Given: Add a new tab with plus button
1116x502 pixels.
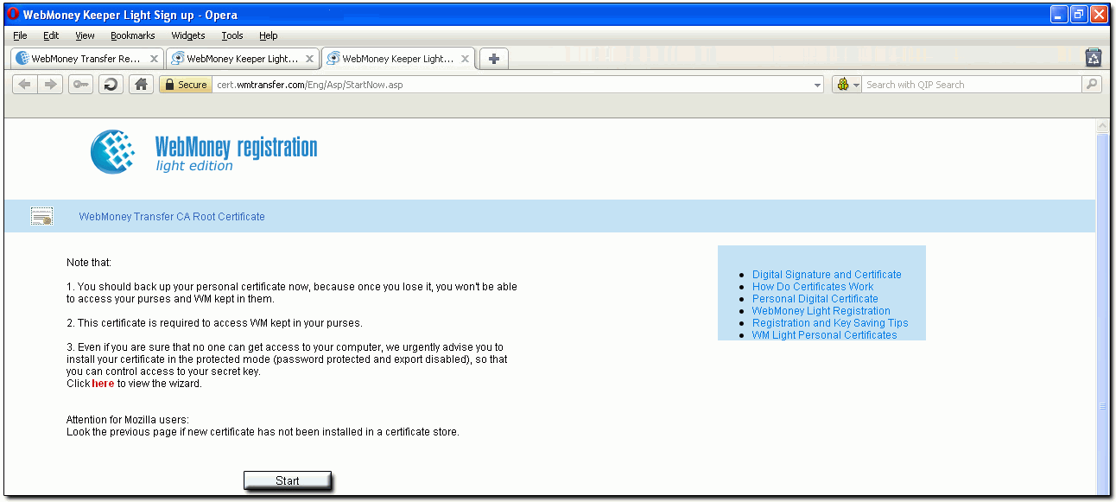Looking at the screenshot, I should coord(494,59).
